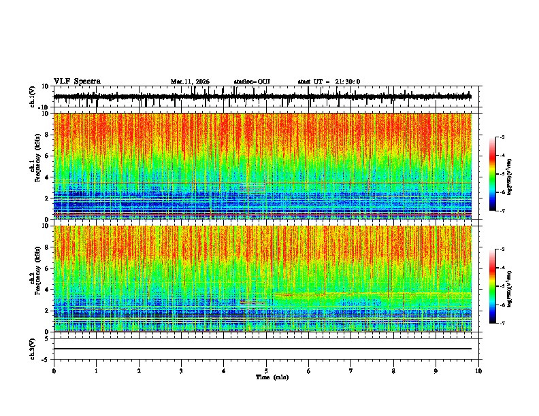Click the ch.2 spectrogram color scale bar
Viewport: 539px width, 416px height.
(x=493, y=286)
